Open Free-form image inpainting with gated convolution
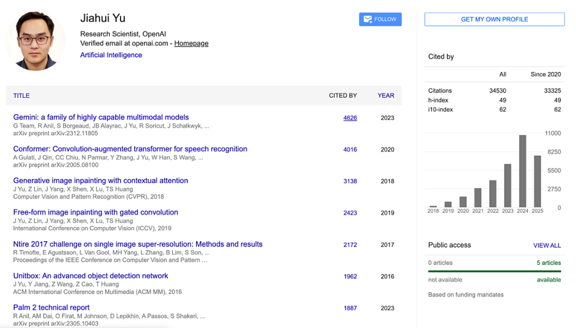 [95, 212]
